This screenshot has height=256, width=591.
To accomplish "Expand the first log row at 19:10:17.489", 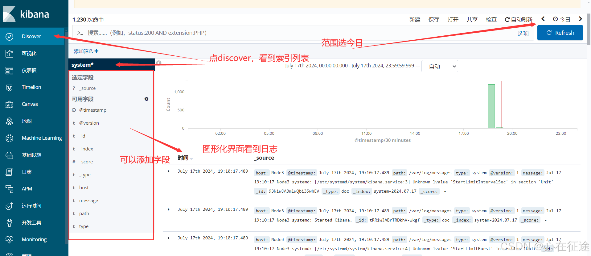I will [169, 171].
